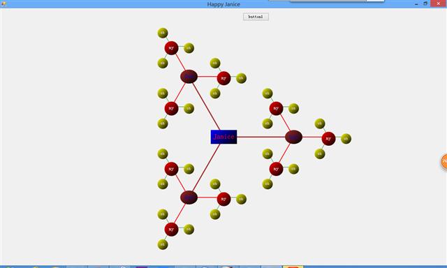Click the button1 button

click(256, 17)
